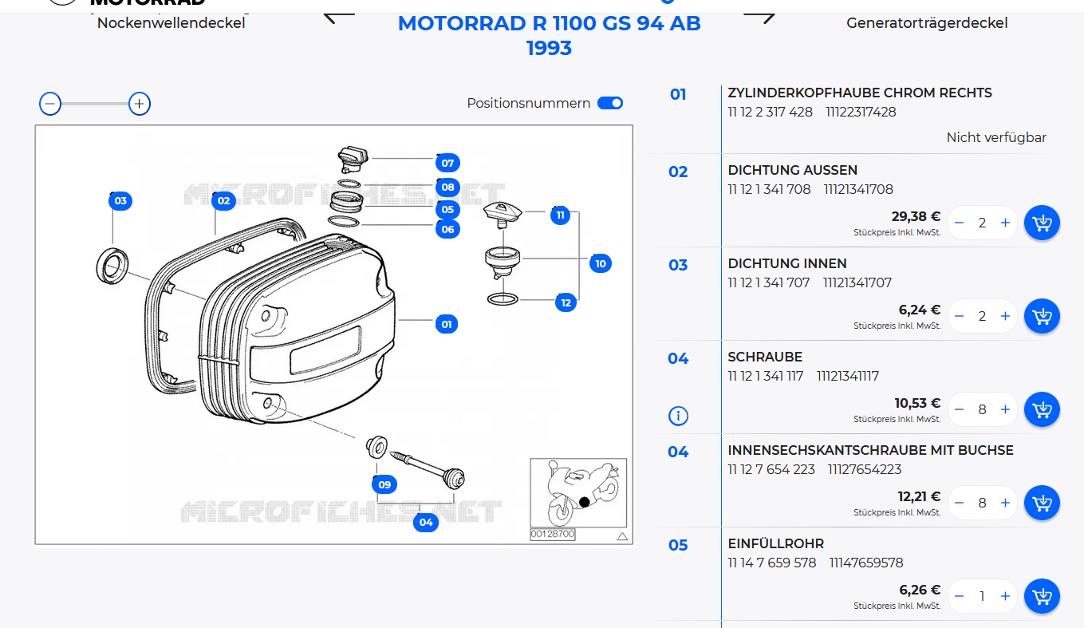Viewport: 1084px width, 628px height.
Task: Add Schraube 11121341117 to cart
Action: click(x=1042, y=409)
